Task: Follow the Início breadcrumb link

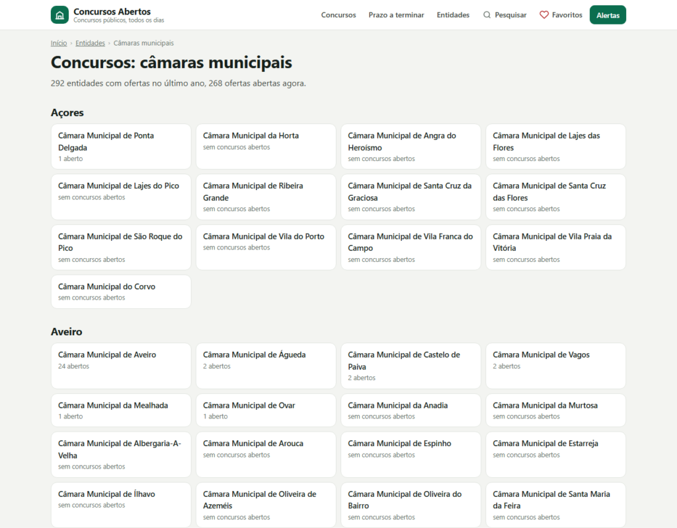Action: [59, 43]
